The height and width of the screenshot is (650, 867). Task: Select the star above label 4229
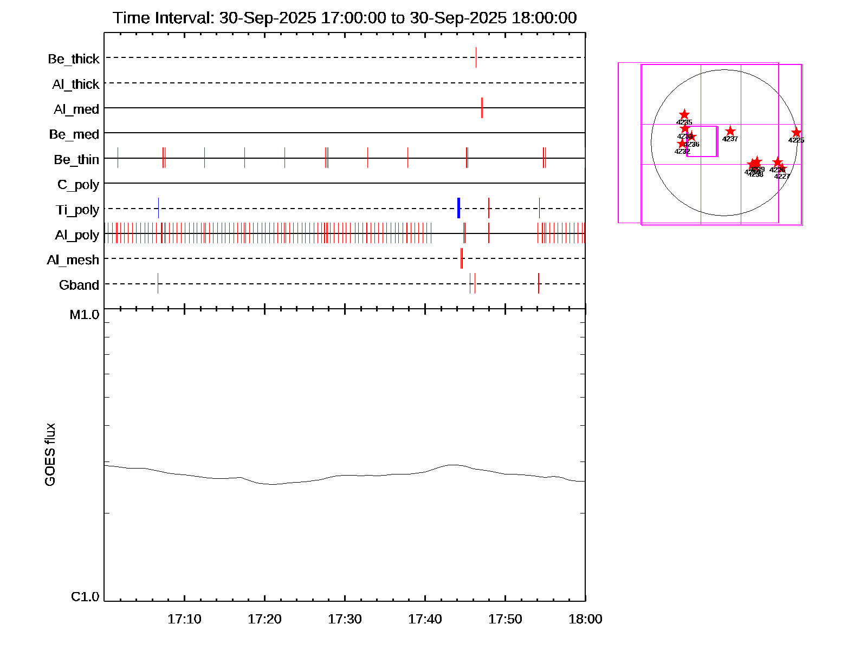[x=757, y=162]
